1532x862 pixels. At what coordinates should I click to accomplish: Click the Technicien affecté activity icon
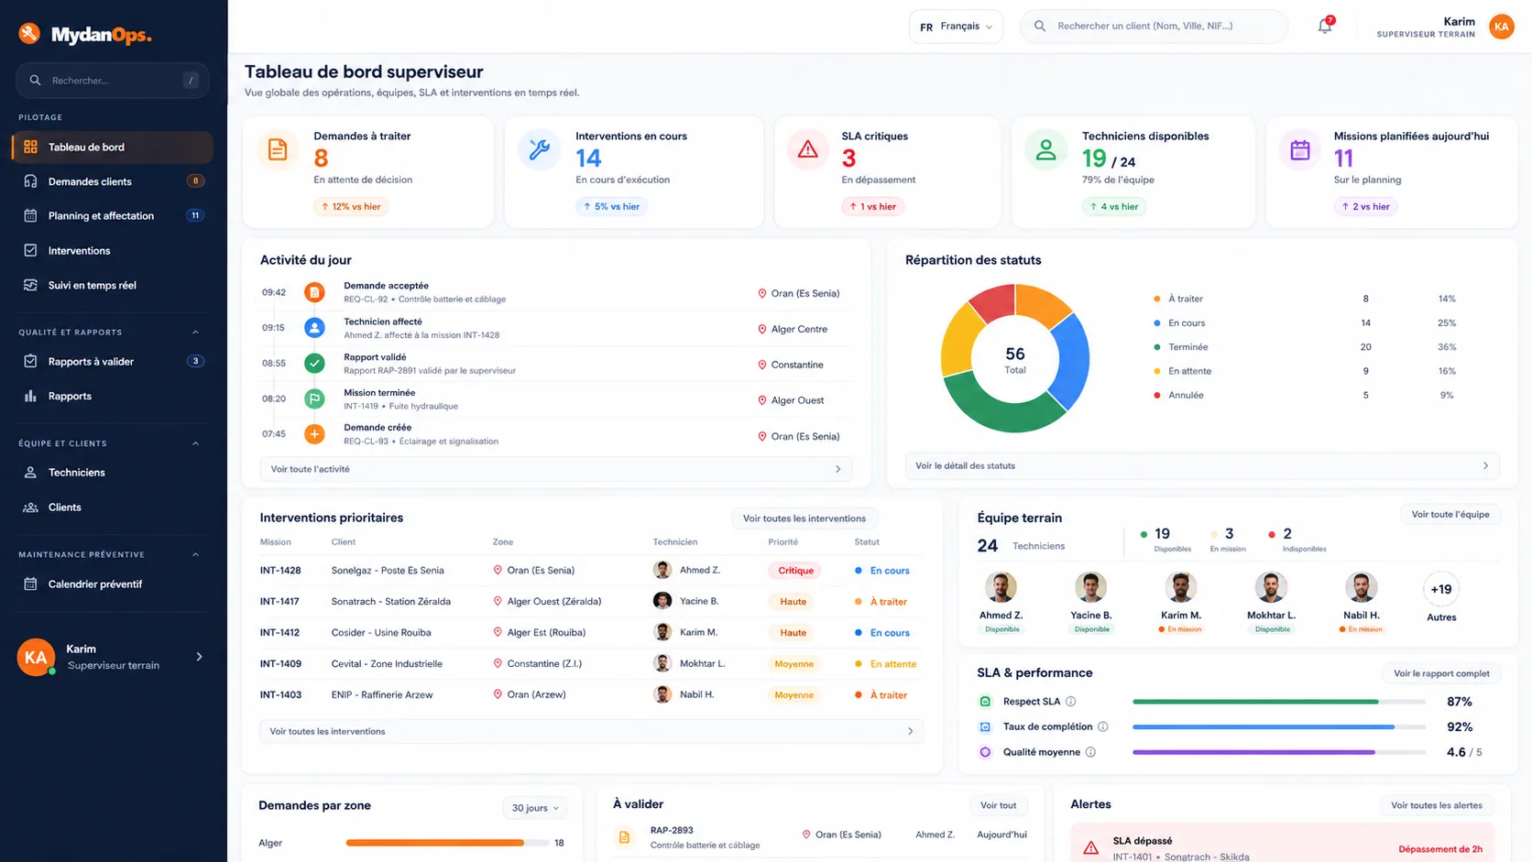click(x=314, y=328)
